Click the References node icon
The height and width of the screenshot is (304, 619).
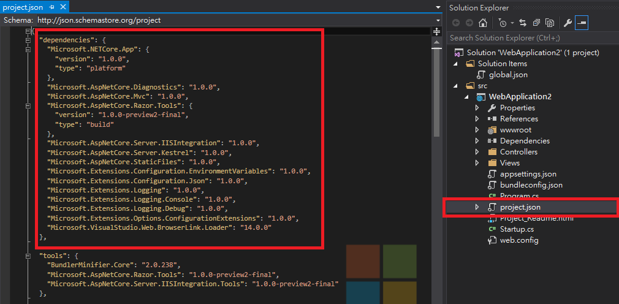point(492,119)
